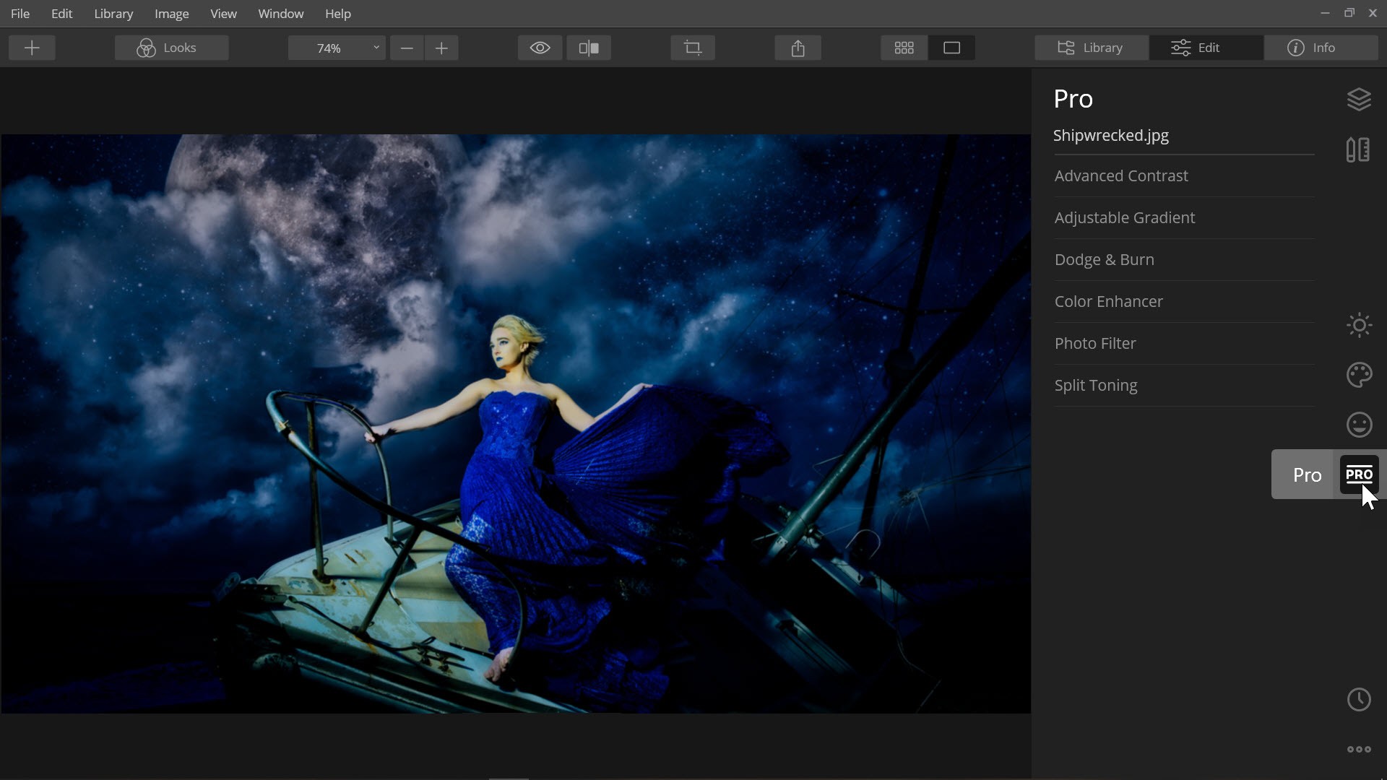Click the Looks button
1387x780 pixels.
click(171, 48)
